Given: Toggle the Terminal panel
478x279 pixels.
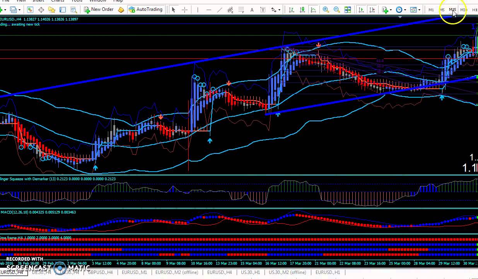Looking at the screenshot, I should 63,10.
